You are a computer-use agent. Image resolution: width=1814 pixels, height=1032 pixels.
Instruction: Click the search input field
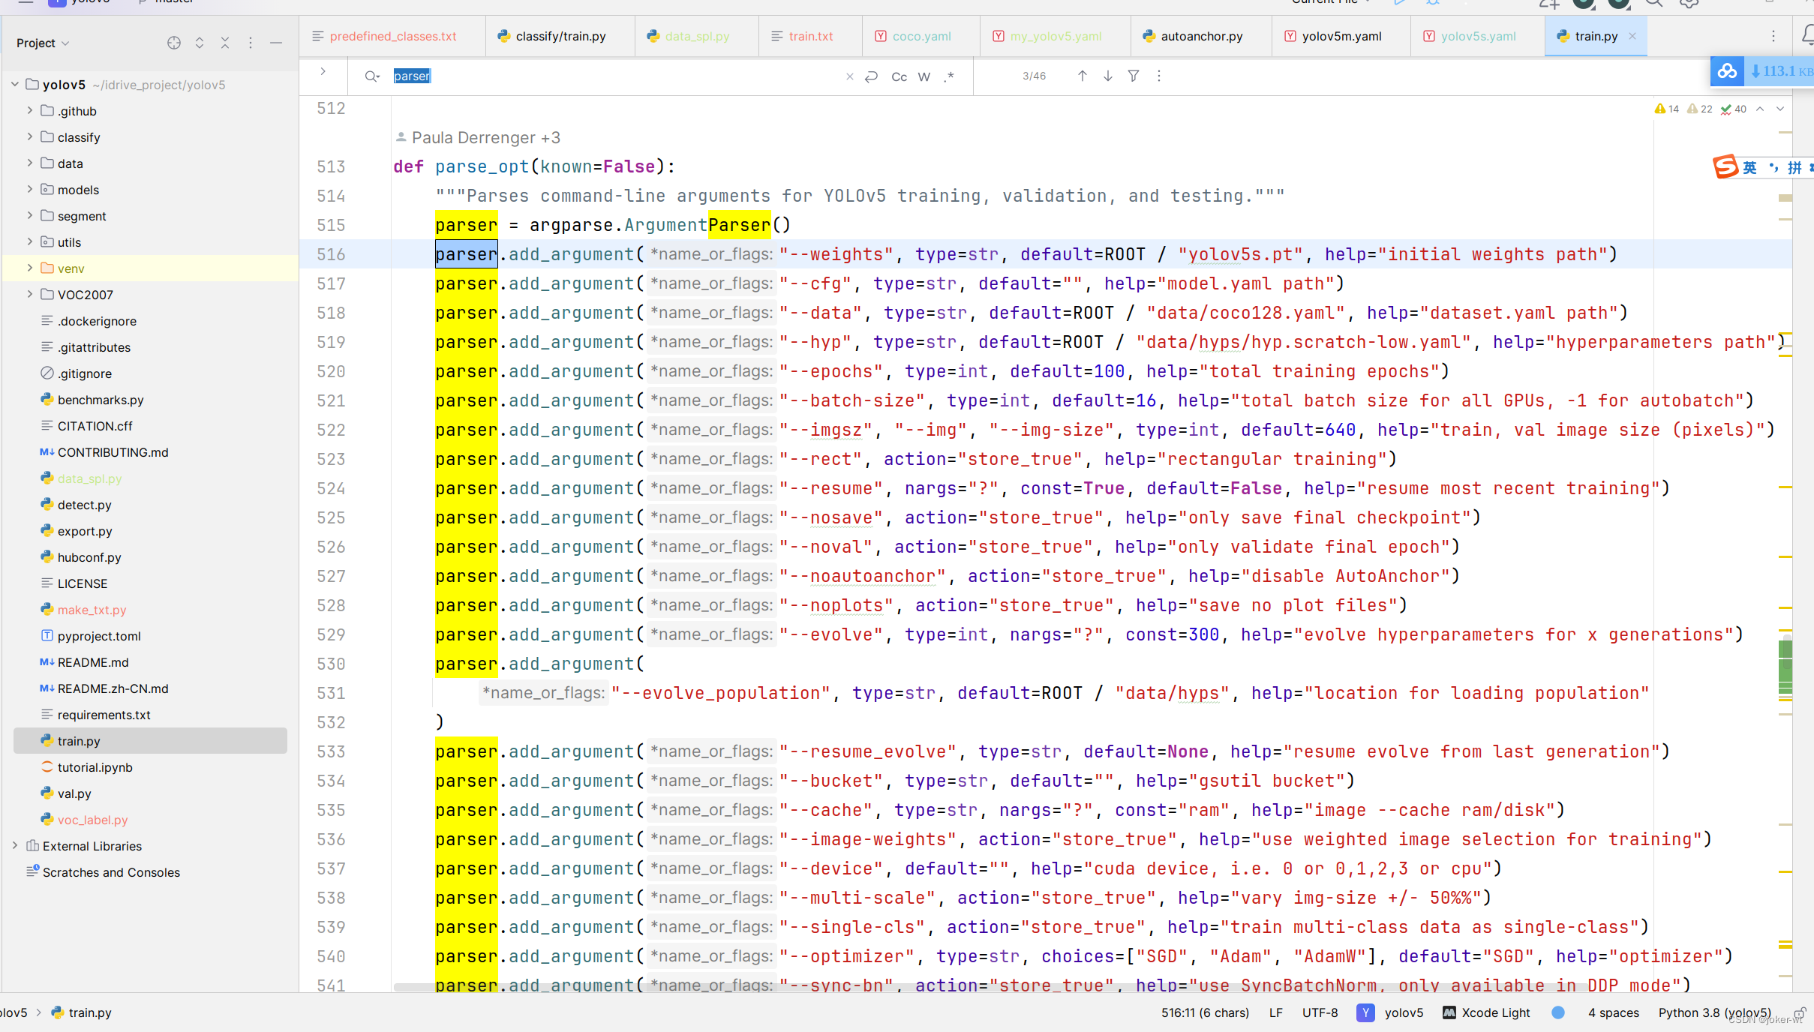[611, 75]
